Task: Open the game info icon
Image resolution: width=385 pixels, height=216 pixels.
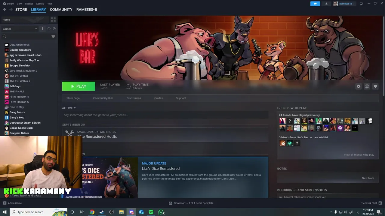Action: pyautogui.click(x=367, y=86)
